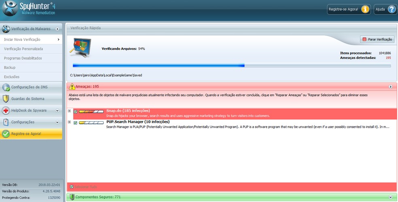Select Iniciar Nova Verificação menu item
The height and width of the screenshot is (202, 398).
point(31,40)
